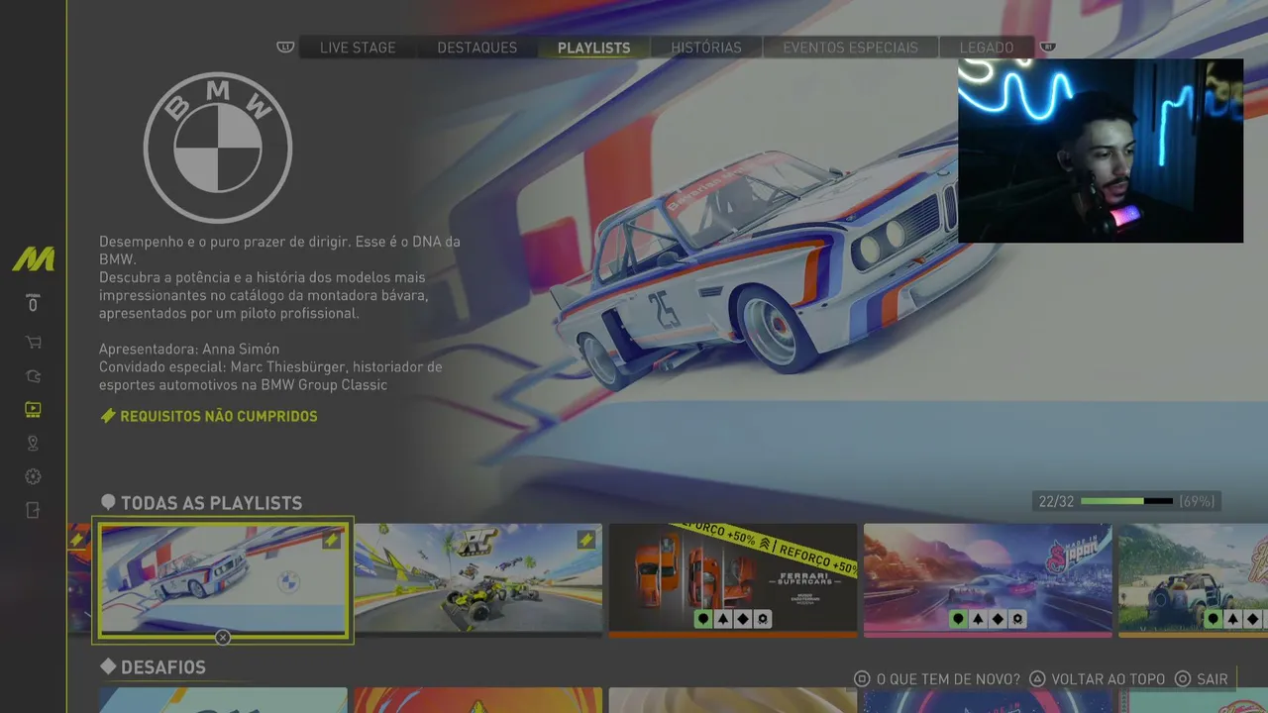This screenshot has width=1268, height=713.
Task: Click the L1 bumper icon before Live Stage
Action: (x=285, y=47)
